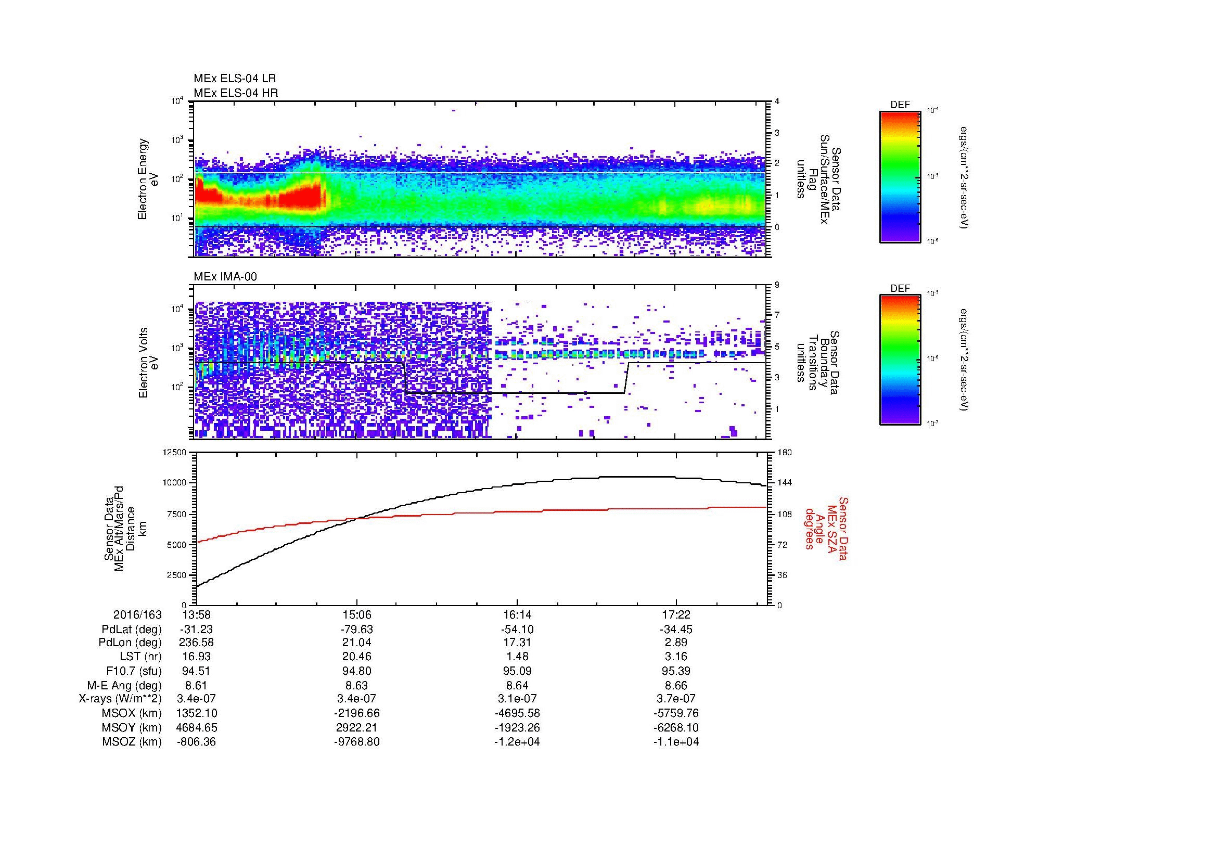
Task: Click the 13:58 time tick label
Action: (x=197, y=614)
